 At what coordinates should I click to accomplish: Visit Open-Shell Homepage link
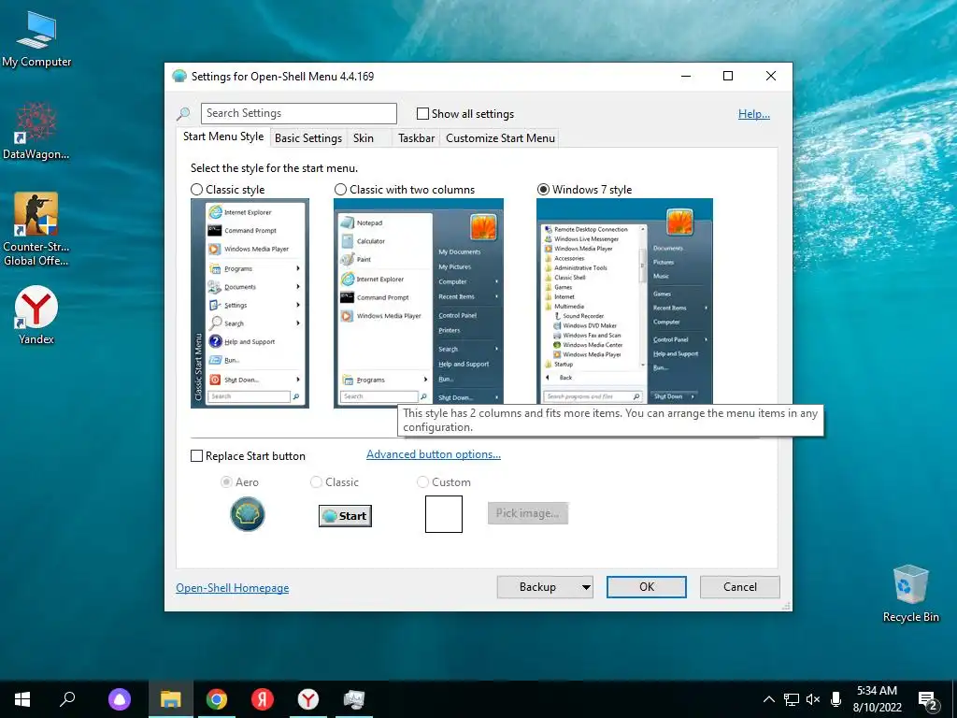tap(233, 587)
